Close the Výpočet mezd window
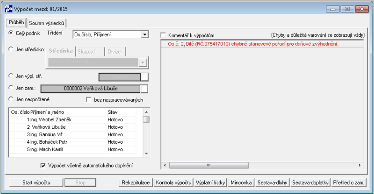Viewport: 374px width, 194px height. (x=362, y=9)
